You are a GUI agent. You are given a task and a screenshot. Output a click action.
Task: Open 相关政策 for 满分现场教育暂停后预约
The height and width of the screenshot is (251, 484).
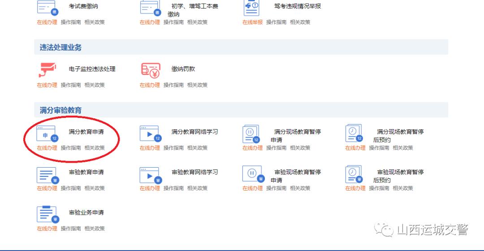(x=403, y=148)
